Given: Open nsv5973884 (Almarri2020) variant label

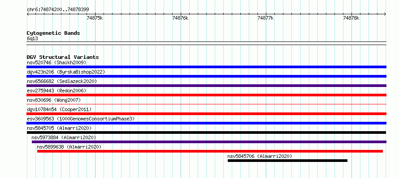Looking at the screenshot, I should (64, 137).
